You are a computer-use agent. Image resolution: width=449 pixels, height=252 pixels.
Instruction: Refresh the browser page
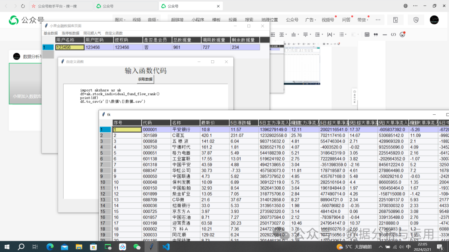[x=23, y=6]
